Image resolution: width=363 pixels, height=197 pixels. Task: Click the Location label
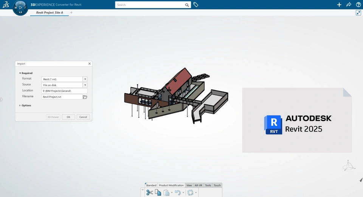pos(28,90)
